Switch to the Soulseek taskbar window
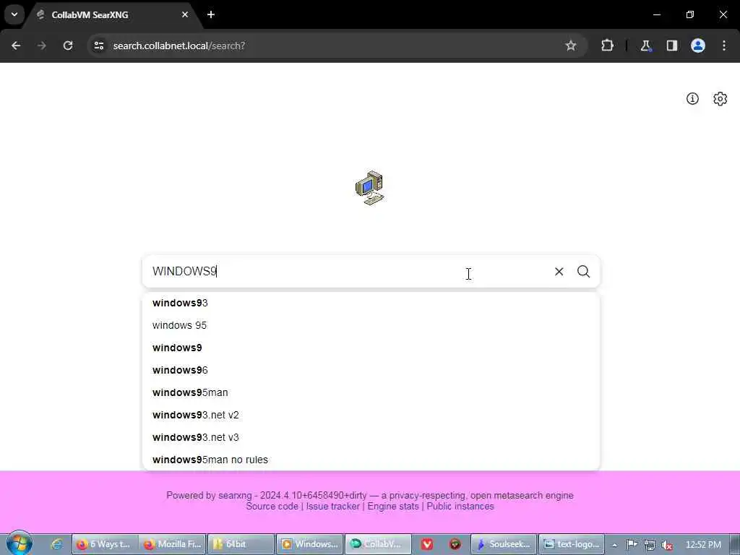The image size is (740, 555). [504, 544]
